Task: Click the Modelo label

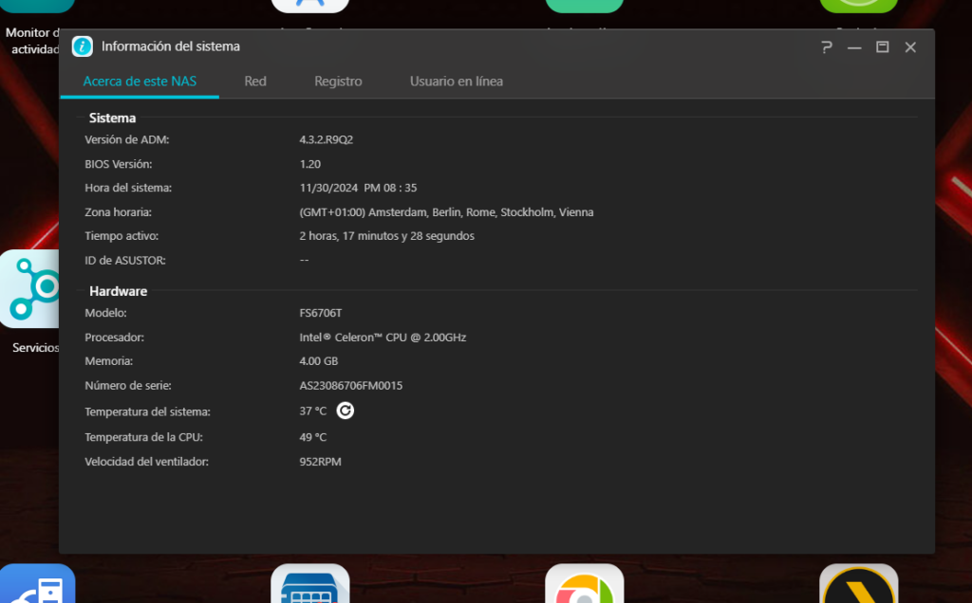Action: pyautogui.click(x=106, y=313)
